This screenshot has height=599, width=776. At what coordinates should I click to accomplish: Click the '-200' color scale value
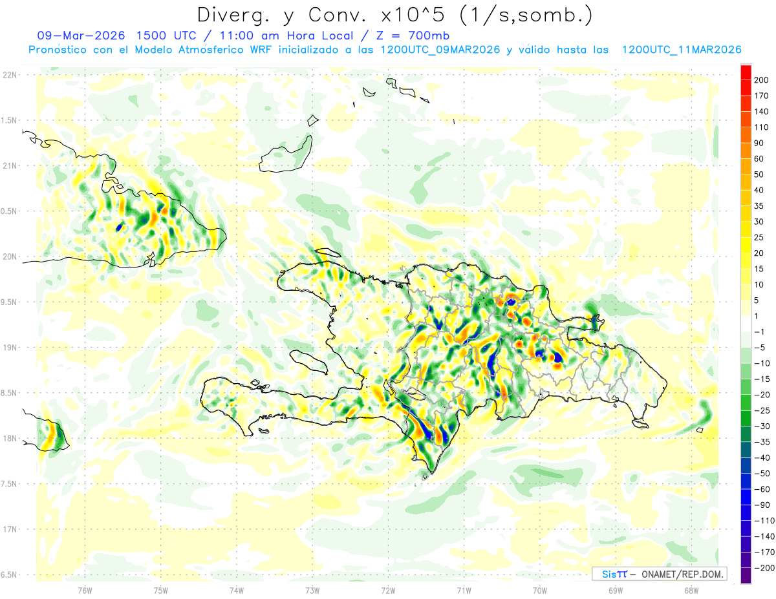pyautogui.click(x=764, y=568)
